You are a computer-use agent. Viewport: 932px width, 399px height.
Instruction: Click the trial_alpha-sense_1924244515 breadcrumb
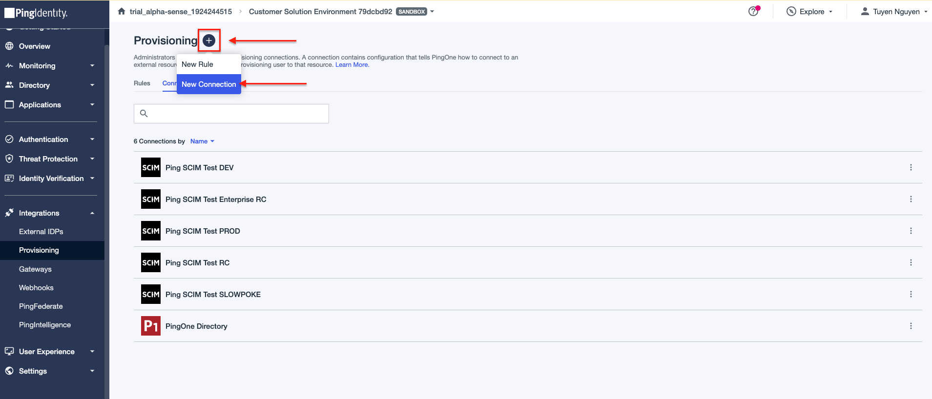181,11
